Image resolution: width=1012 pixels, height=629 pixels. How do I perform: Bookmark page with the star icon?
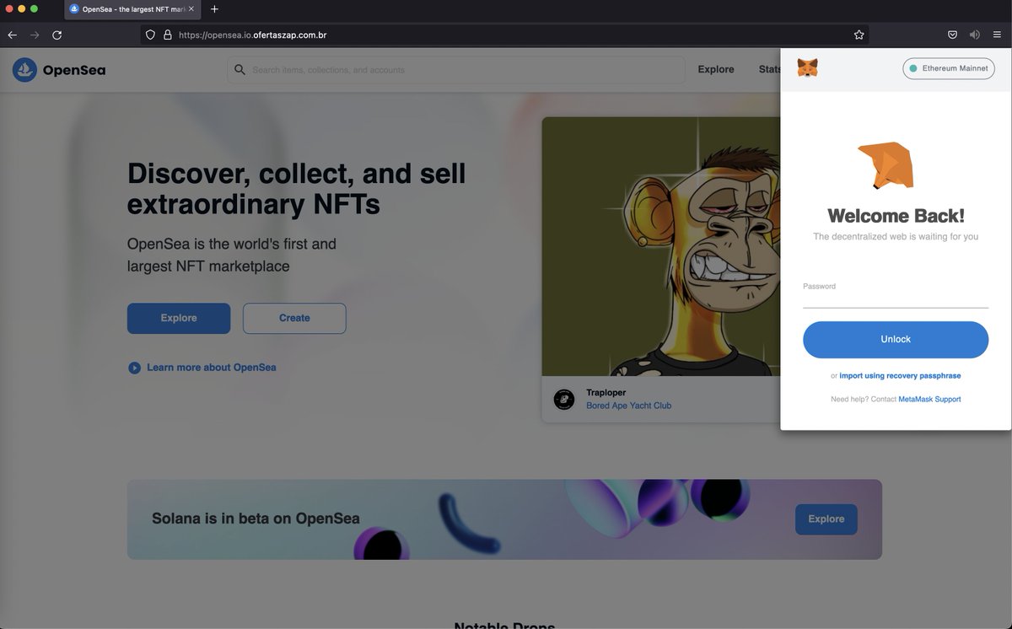tap(859, 35)
